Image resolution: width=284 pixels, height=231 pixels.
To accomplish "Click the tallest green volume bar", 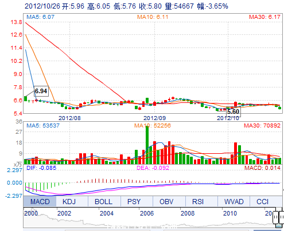I will 147,145.
